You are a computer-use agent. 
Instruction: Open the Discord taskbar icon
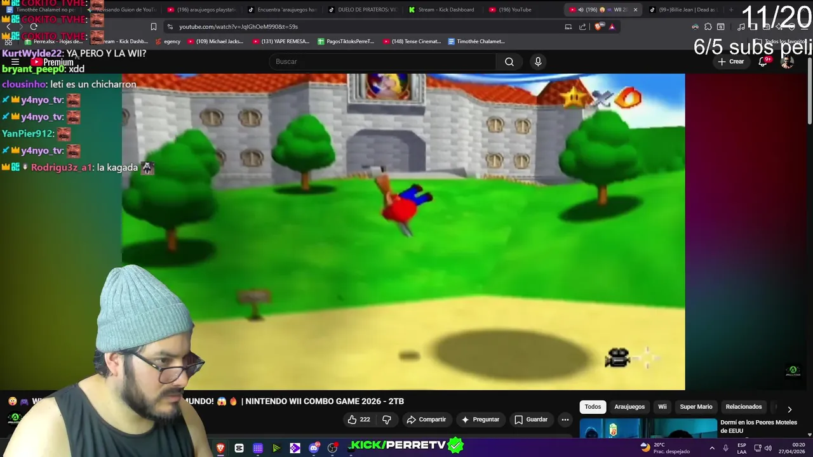click(314, 448)
